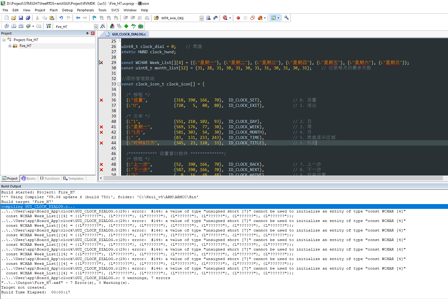Click error marker at line 36
448x299 pixels.
click(x=101, y=100)
